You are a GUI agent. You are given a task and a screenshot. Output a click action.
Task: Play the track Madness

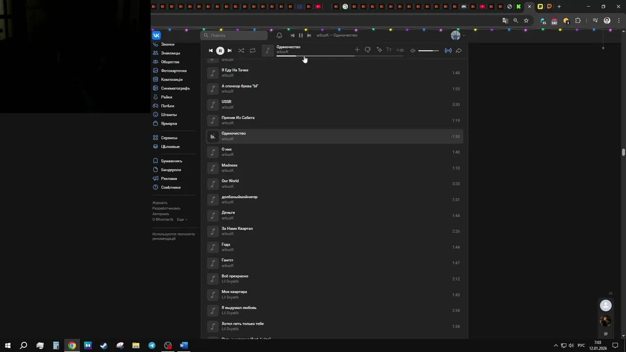[335, 168]
